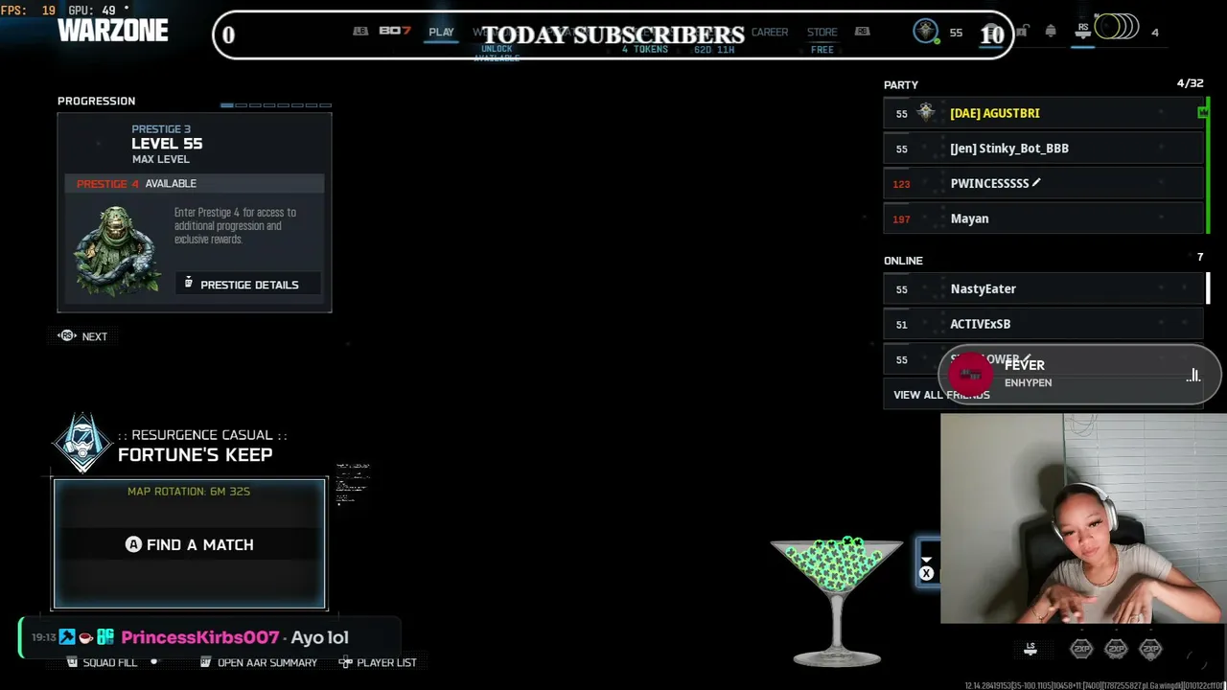Screen dimensions: 1227x690
Task: Click the audio bars icon in music widget
Action: (1193, 375)
